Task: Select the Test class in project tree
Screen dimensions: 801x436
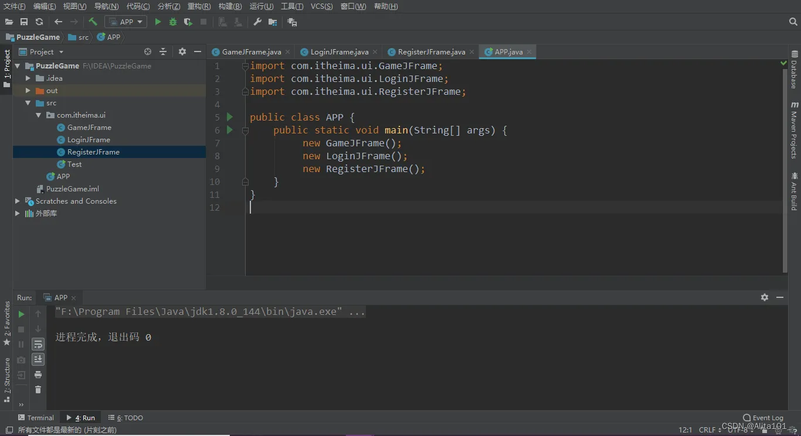Action: coord(74,164)
